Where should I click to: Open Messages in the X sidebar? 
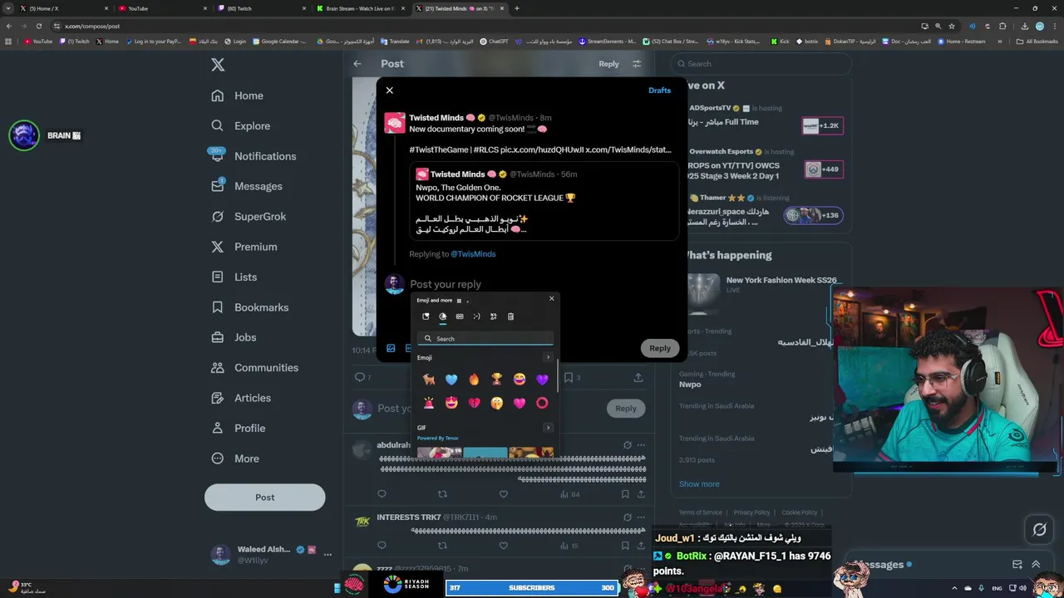(247, 186)
